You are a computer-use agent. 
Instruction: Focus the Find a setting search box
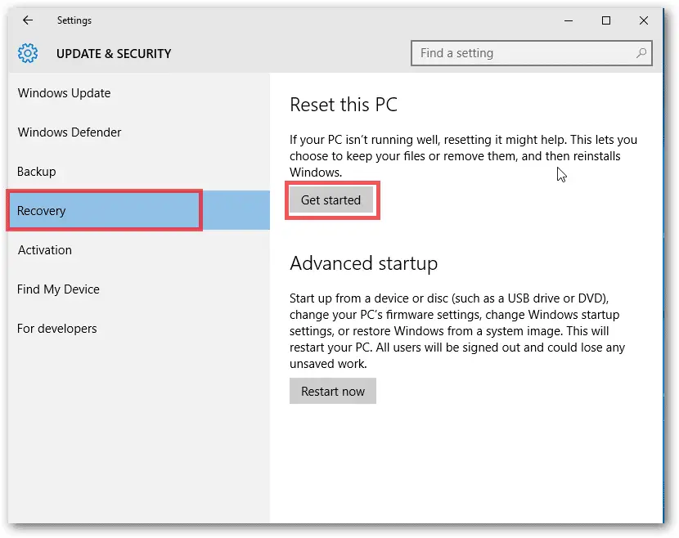(531, 53)
